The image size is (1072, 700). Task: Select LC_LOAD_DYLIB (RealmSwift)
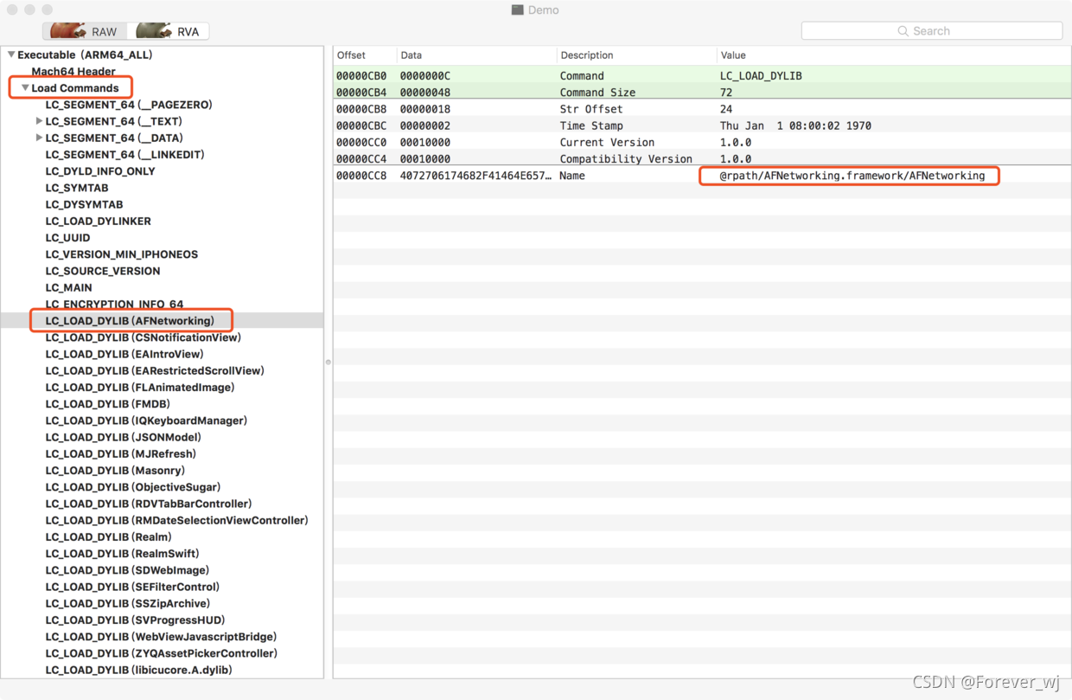point(122,554)
